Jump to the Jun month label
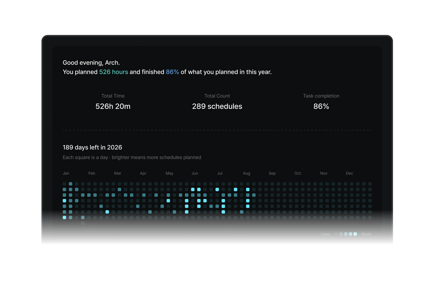The width and height of the screenshot is (432, 285). pos(195,173)
